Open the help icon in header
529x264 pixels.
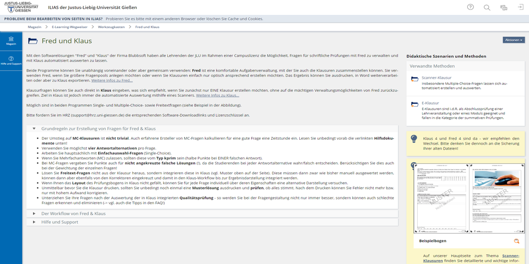pos(470,7)
